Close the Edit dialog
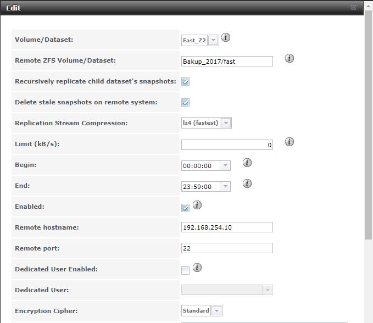 [x=353, y=8]
